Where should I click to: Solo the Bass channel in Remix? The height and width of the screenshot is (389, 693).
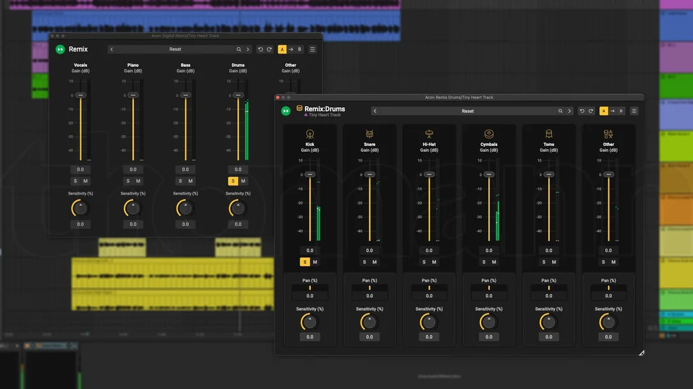pos(181,180)
